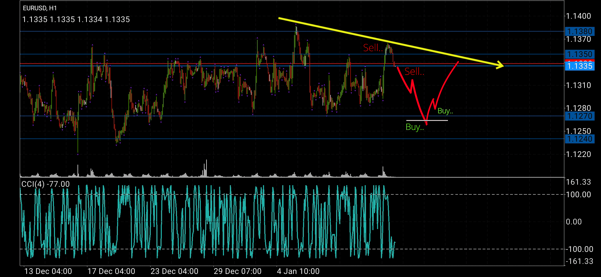Click the 23 Dec 04:00 time label
This screenshot has height=277, width=601.
click(174, 271)
